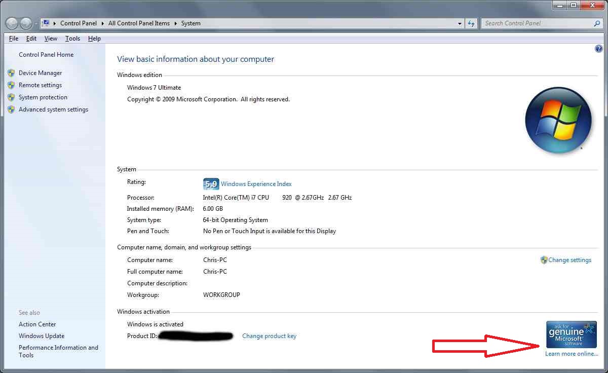Screen dimensions: 608x373
Task: Click shield icon beside Advanced system settings
Action: click(x=11, y=109)
